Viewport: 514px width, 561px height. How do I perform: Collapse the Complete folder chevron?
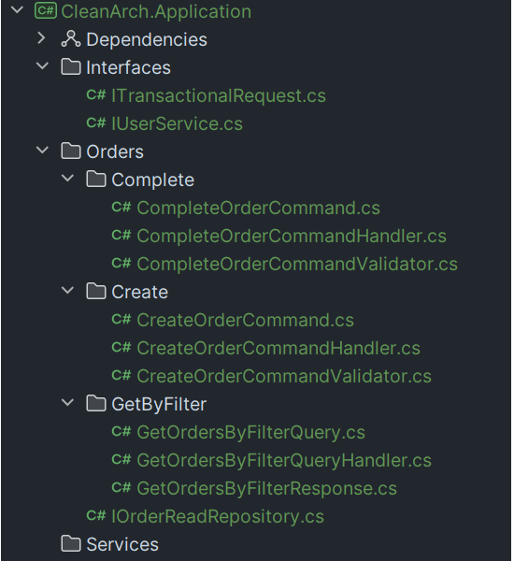[x=67, y=178]
